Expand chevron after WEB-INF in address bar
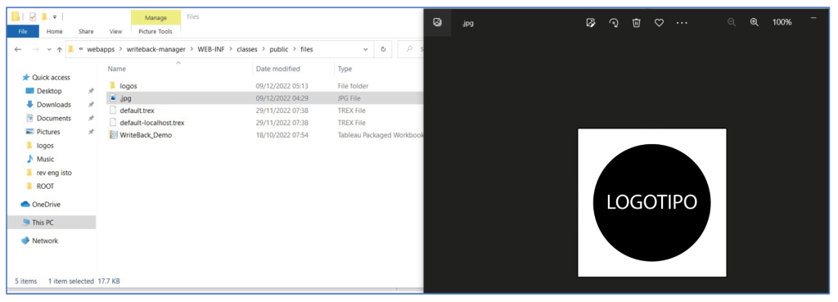Image resolution: width=838 pixels, height=302 pixels. 230,49
